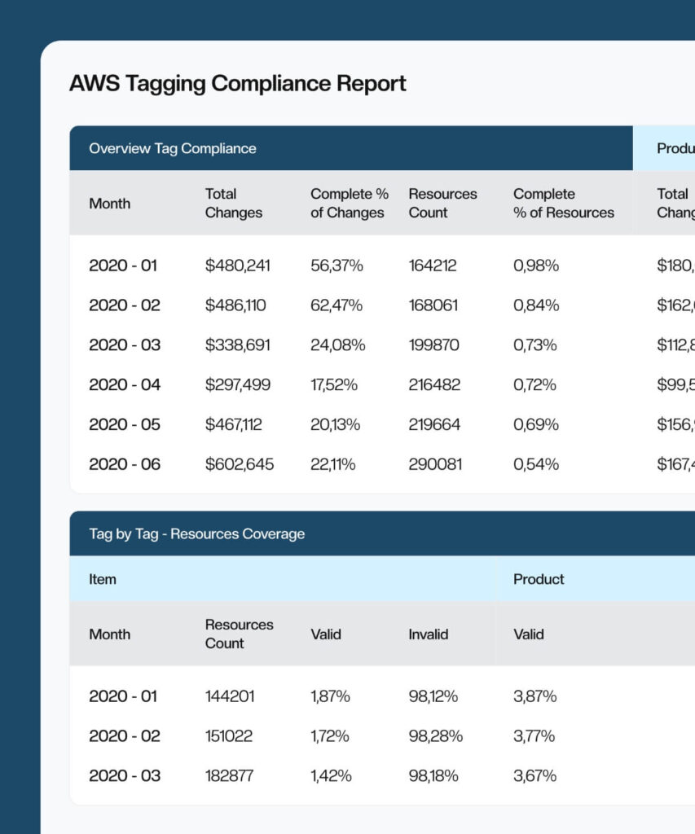Click the AWS Tagging Compliance Report title
Viewport: 695px width, 834px height.
click(x=238, y=83)
